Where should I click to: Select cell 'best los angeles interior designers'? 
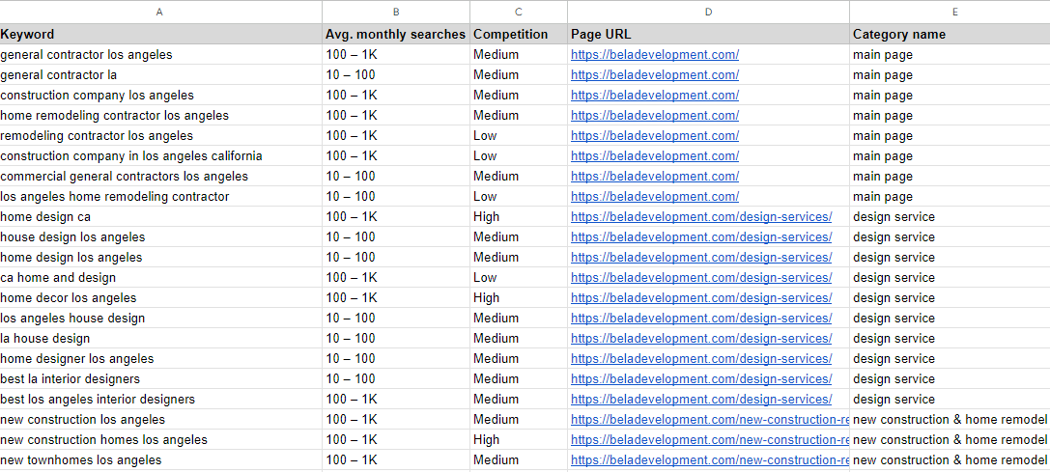(x=160, y=399)
